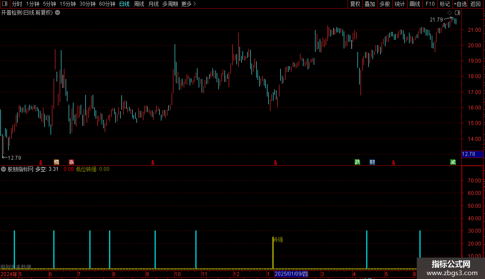The width and height of the screenshot is (485, 279).
Task: Switch to 日线 daily chart
Action: click(124, 4)
